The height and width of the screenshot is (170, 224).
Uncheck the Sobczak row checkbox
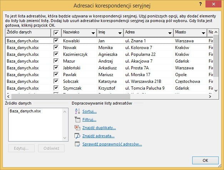[56, 81]
